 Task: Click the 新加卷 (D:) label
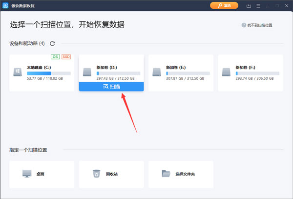106,68
